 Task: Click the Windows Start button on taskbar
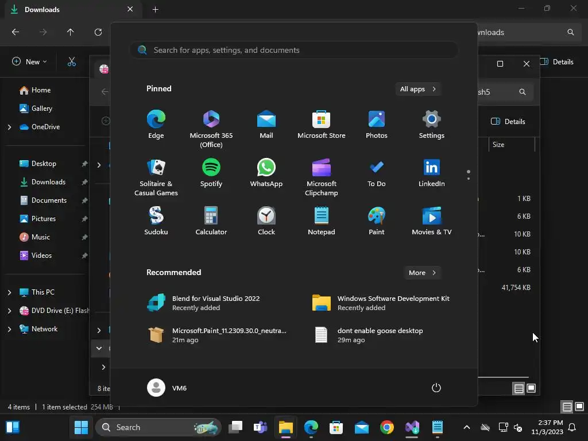(81, 427)
